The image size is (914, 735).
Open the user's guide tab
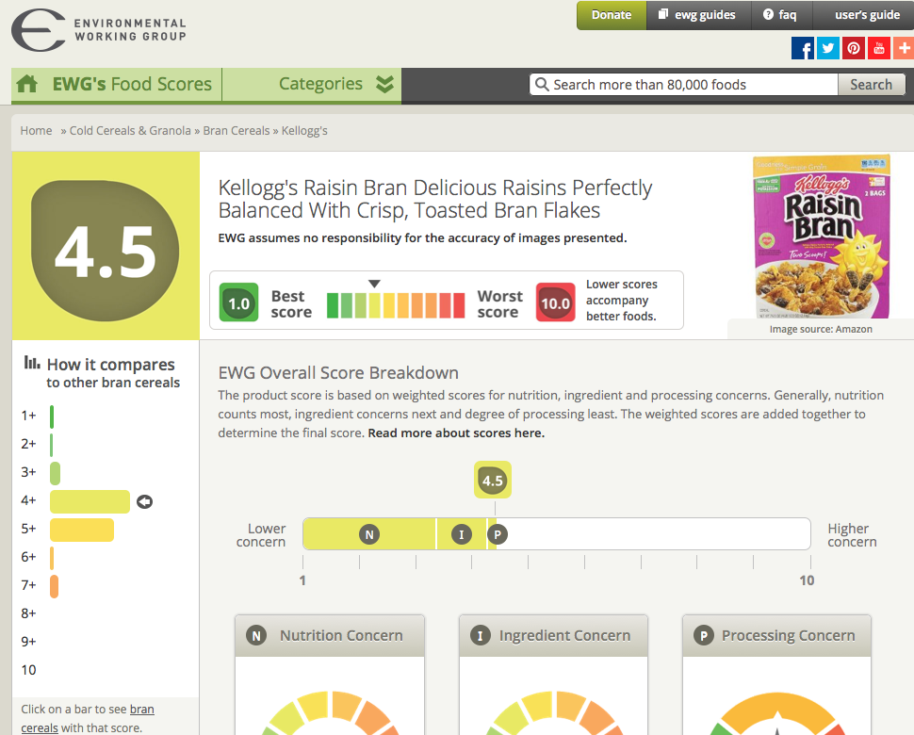click(x=866, y=15)
